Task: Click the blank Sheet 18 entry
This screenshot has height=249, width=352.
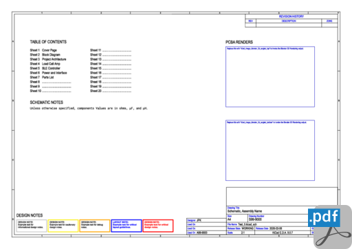Action: [x=111, y=82]
